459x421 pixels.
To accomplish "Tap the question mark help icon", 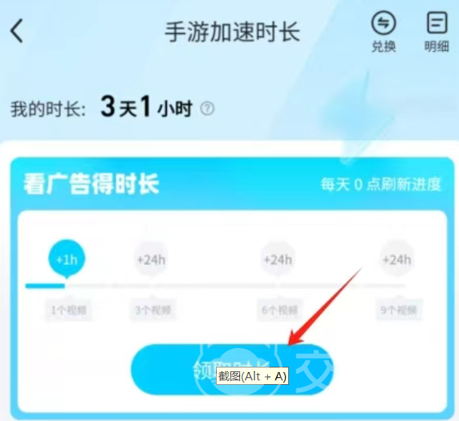I will [207, 108].
